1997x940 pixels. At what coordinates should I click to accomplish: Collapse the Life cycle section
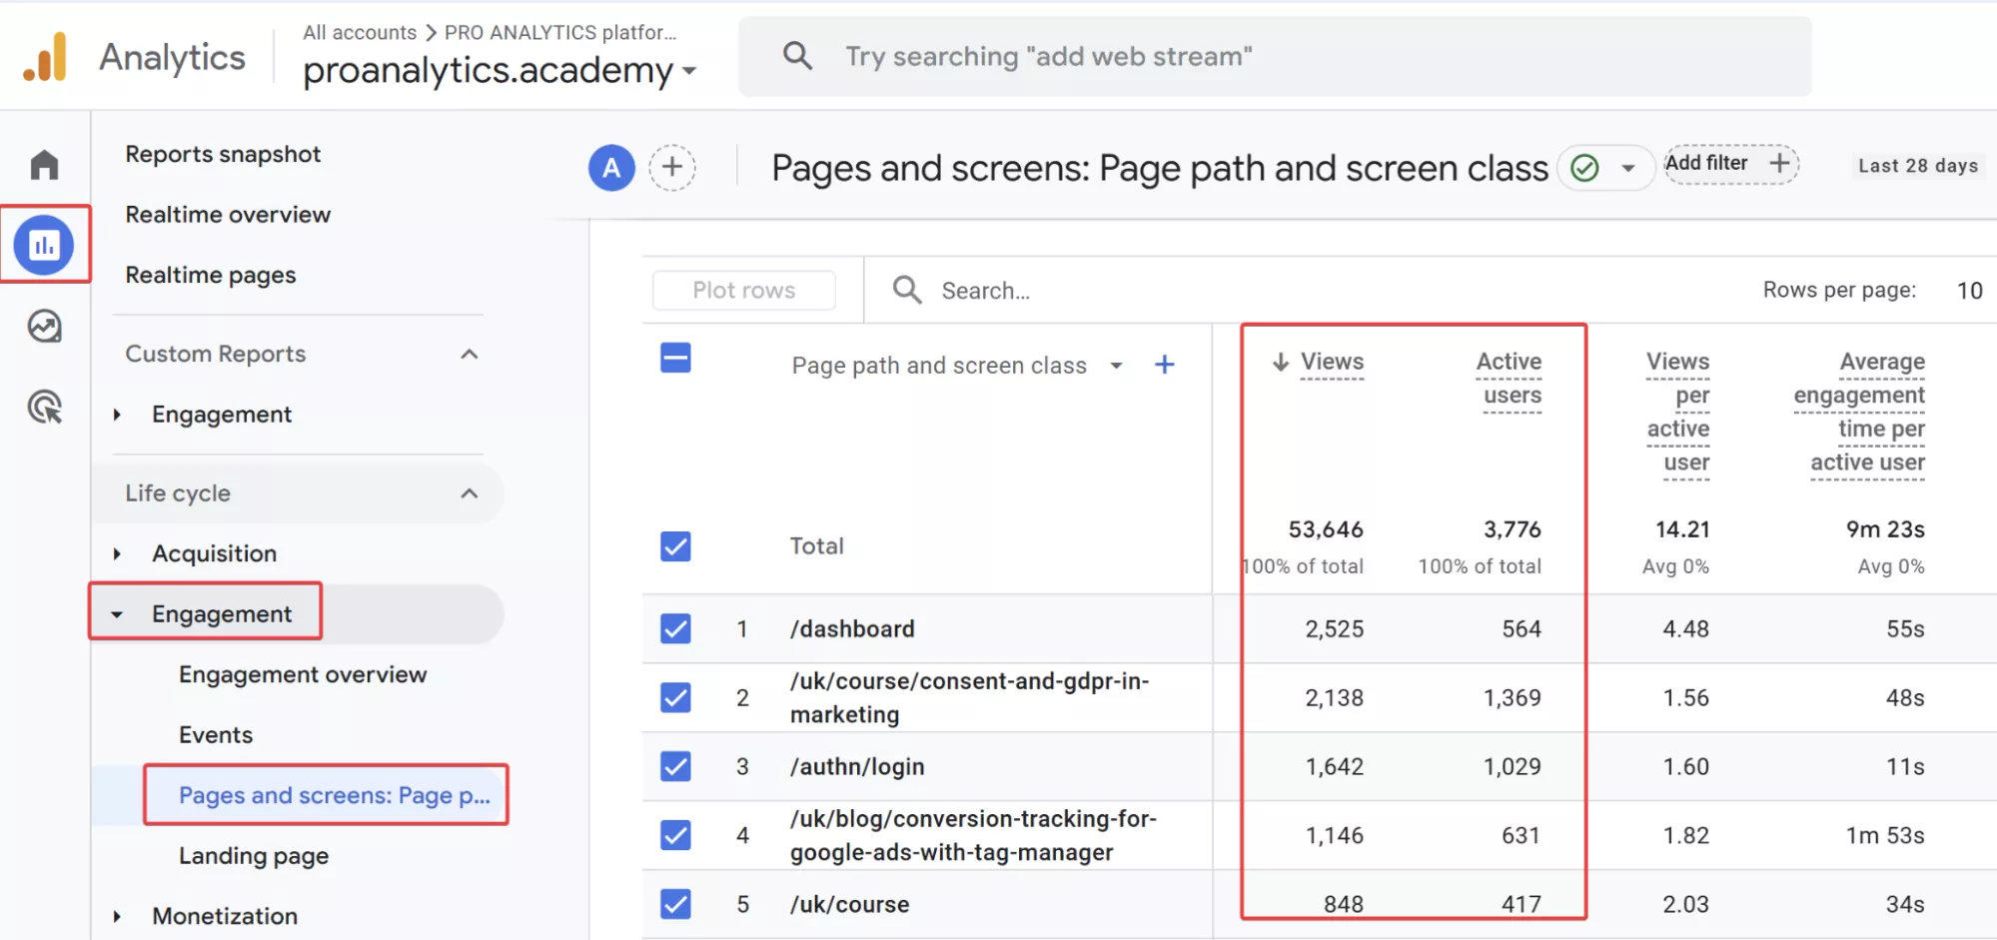coord(470,493)
